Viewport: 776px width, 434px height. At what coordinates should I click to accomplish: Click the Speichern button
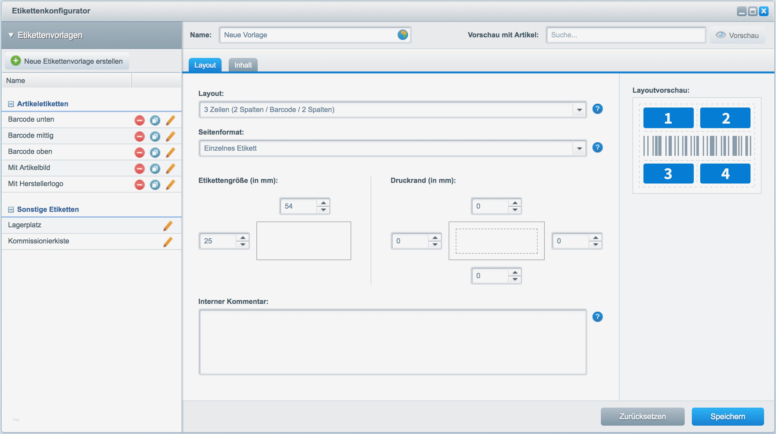click(728, 417)
